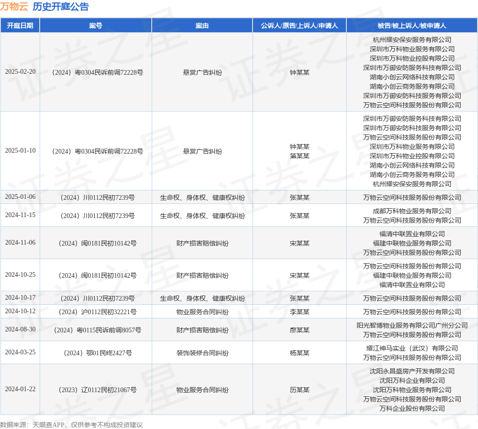Screen dimensions: 478x429
Task: Click the 装饰装修合同纠纷 case cause
Action: click(x=203, y=353)
